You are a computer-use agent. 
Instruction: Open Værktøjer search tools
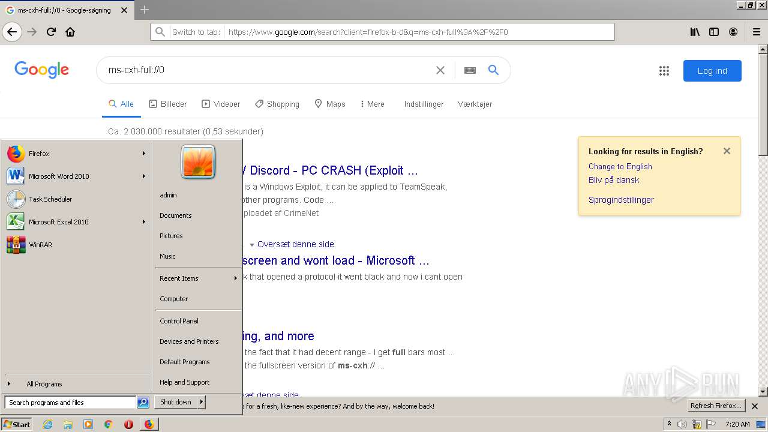[475, 104]
